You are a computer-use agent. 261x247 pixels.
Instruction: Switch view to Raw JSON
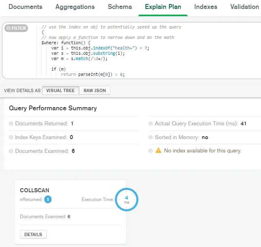click(95, 90)
